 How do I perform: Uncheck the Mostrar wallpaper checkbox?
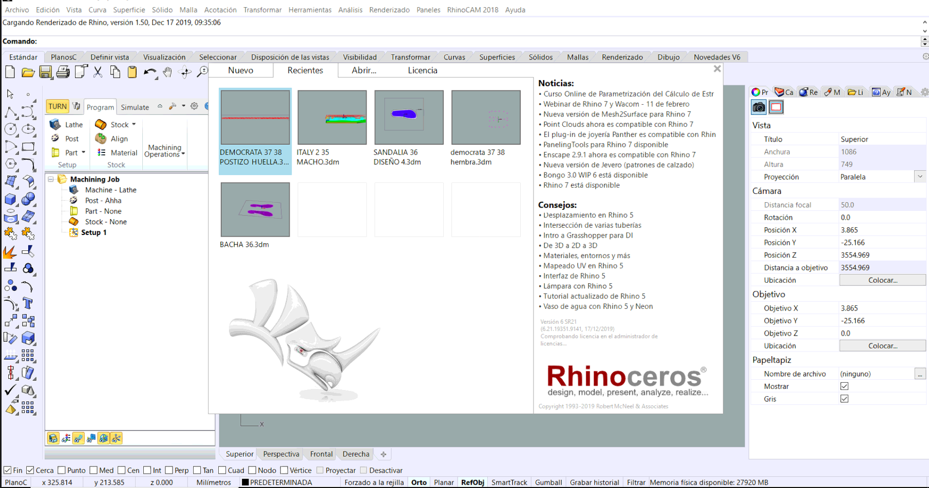844,386
